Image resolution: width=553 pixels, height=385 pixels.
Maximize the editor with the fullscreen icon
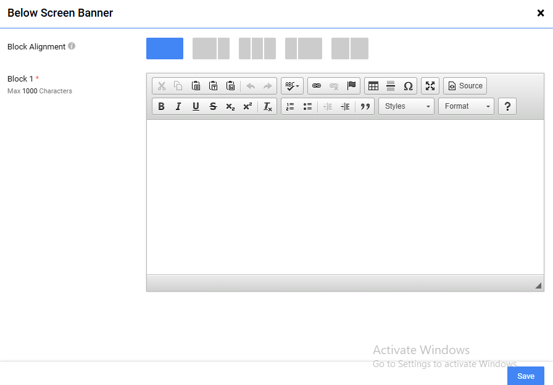430,86
